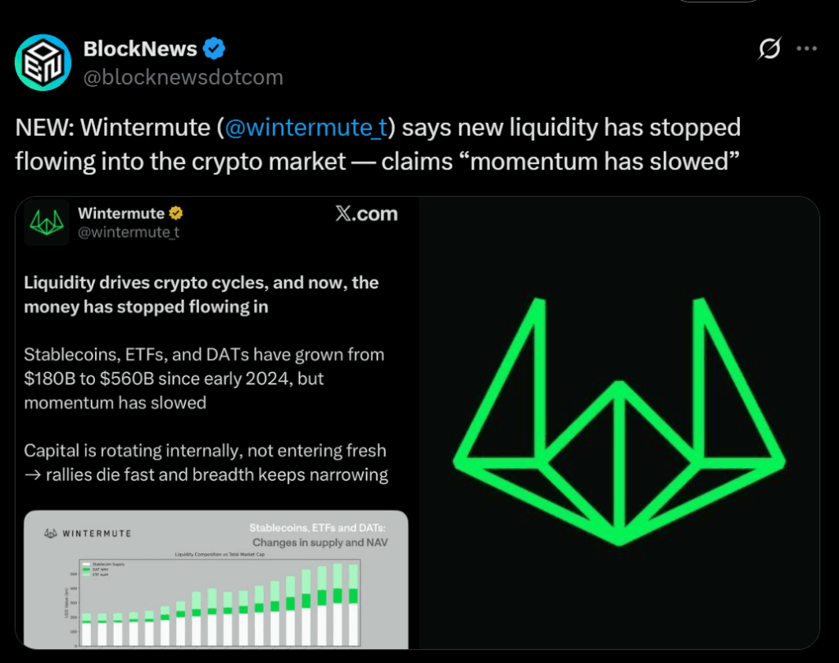Screen dimensions: 839x663
Task: Click the X.com logo in the card
Action: [x=366, y=215]
